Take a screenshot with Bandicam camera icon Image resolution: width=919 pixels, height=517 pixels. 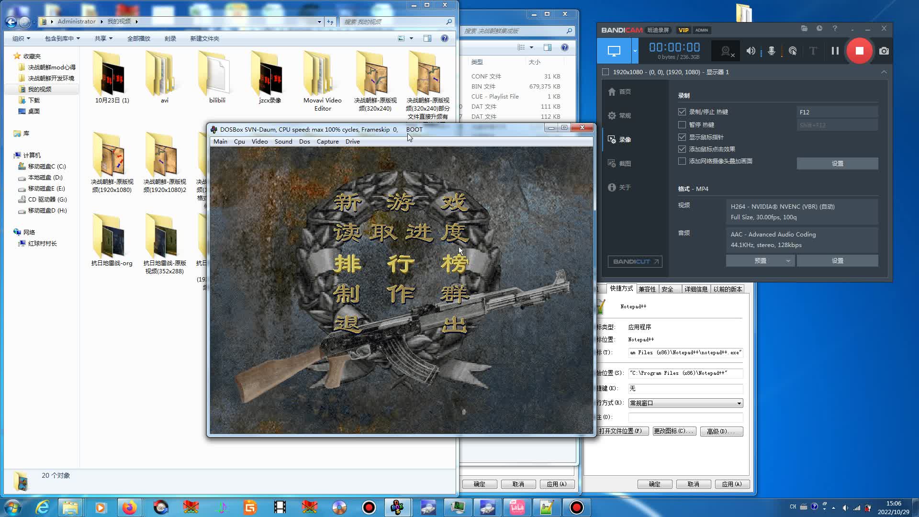[x=884, y=51]
